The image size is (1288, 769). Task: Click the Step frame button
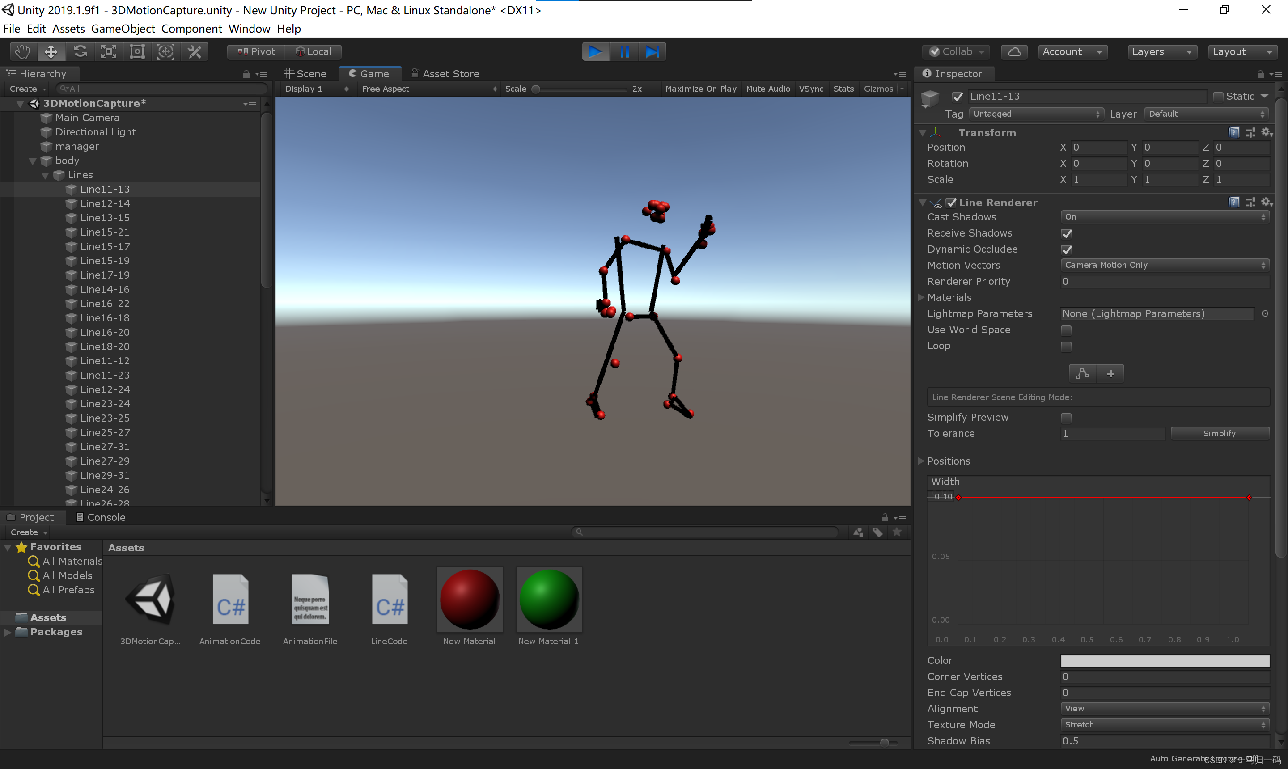click(652, 51)
